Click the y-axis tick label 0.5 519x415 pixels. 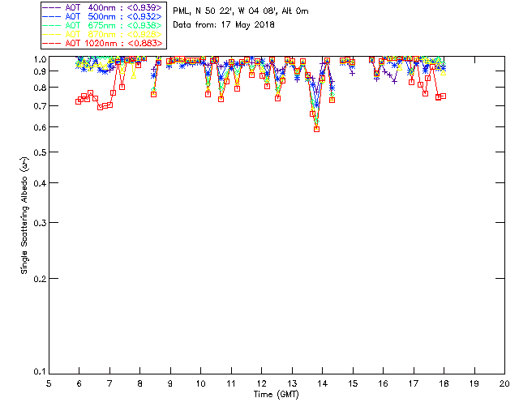point(40,152)
